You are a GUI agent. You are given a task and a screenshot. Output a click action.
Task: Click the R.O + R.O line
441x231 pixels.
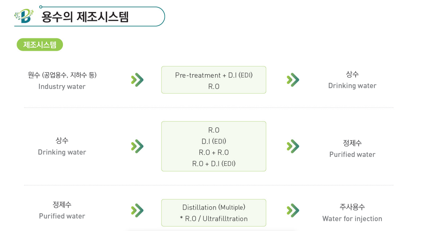(x=214, y=152)
